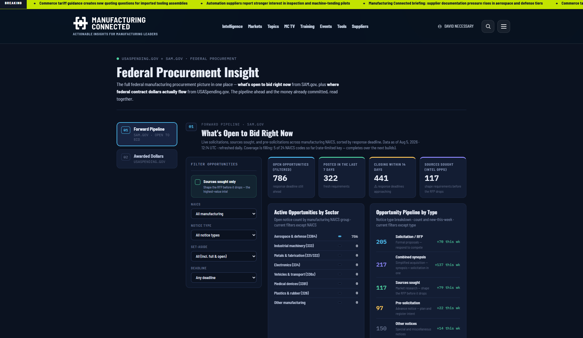
Task: Go to the Markets nav item
Action: click(255, 26)
